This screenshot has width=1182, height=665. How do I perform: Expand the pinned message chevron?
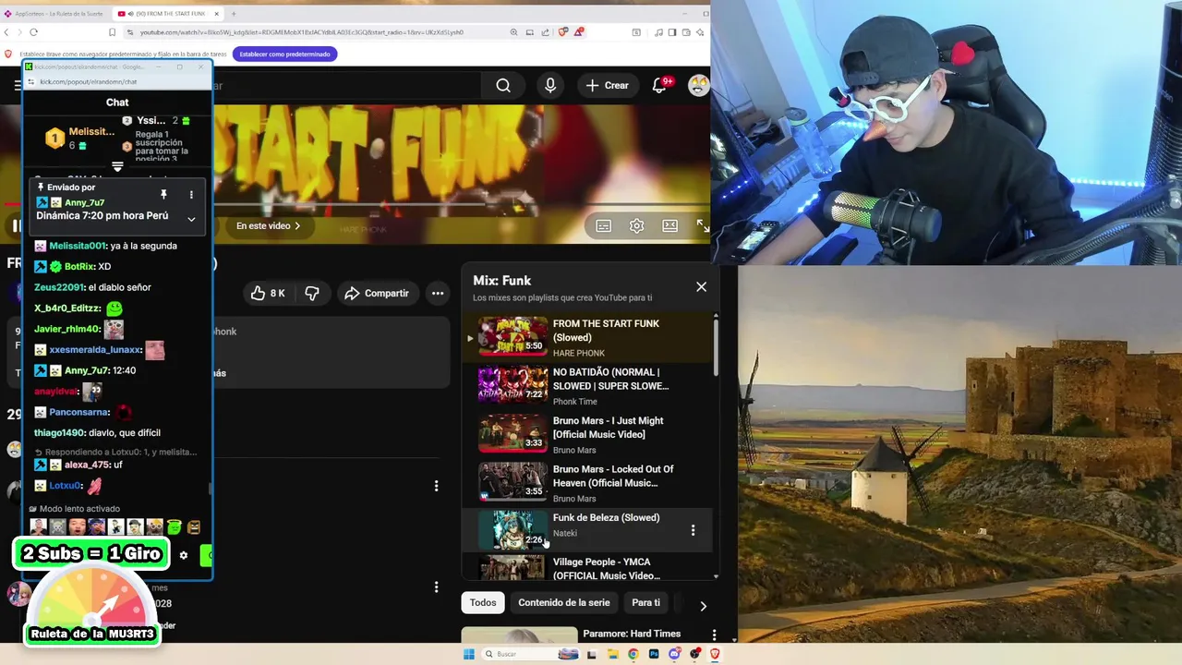tap(191, 219)
